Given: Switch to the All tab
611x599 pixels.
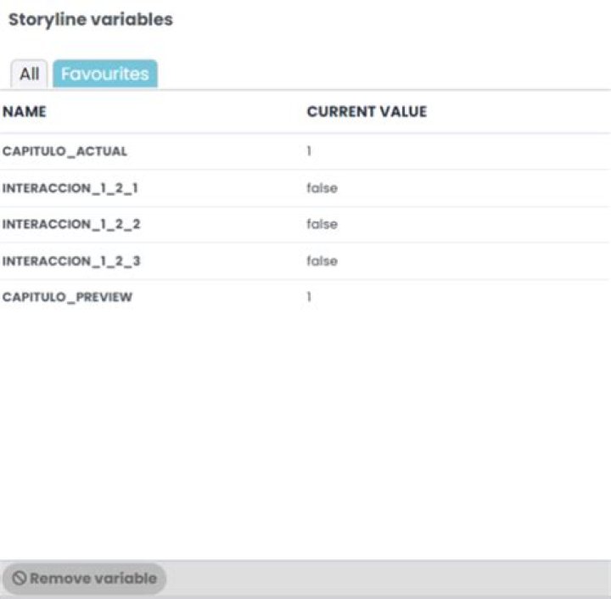Looking at the screenshot, I should tap(29, 74).
